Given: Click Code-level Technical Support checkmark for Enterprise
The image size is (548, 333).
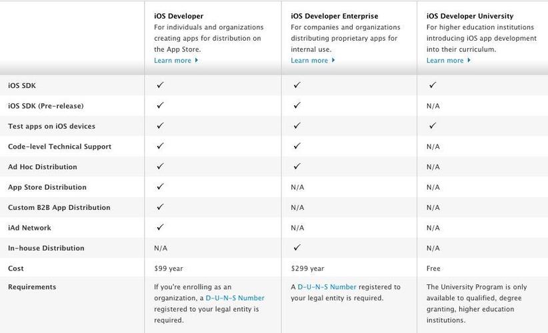Looking at the screenshot, I should [x=297, y=146].
